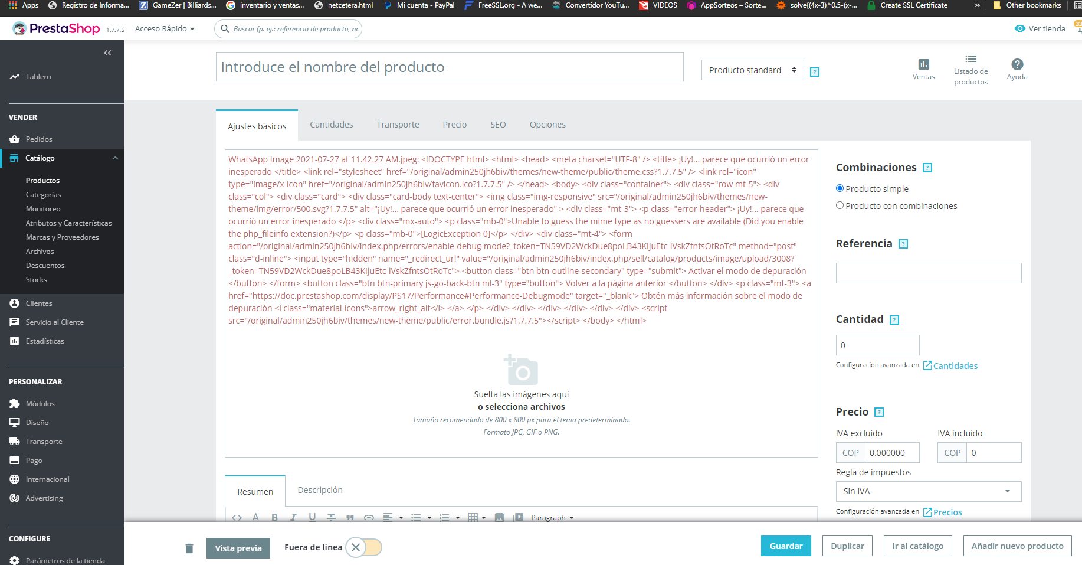Open Producto standard type dropdown

752,70
